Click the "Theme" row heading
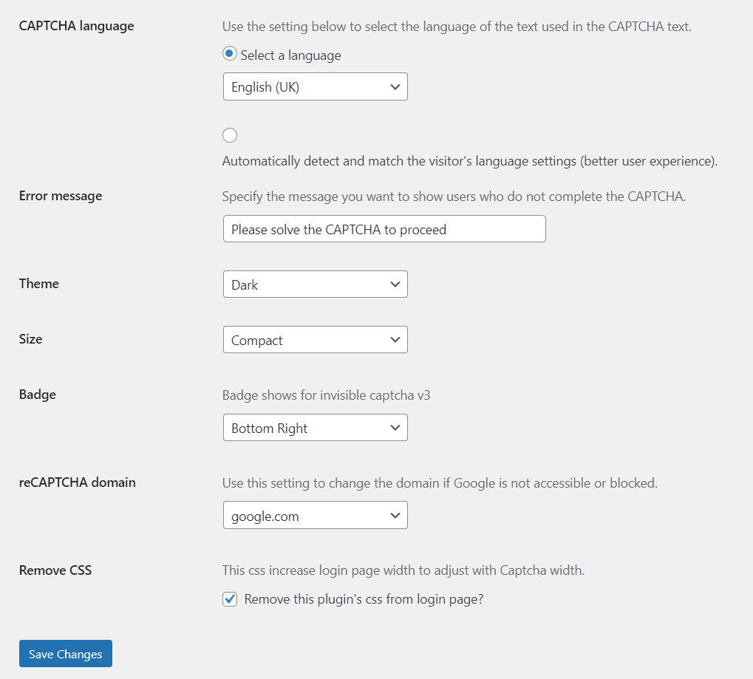 coord(39,283)
